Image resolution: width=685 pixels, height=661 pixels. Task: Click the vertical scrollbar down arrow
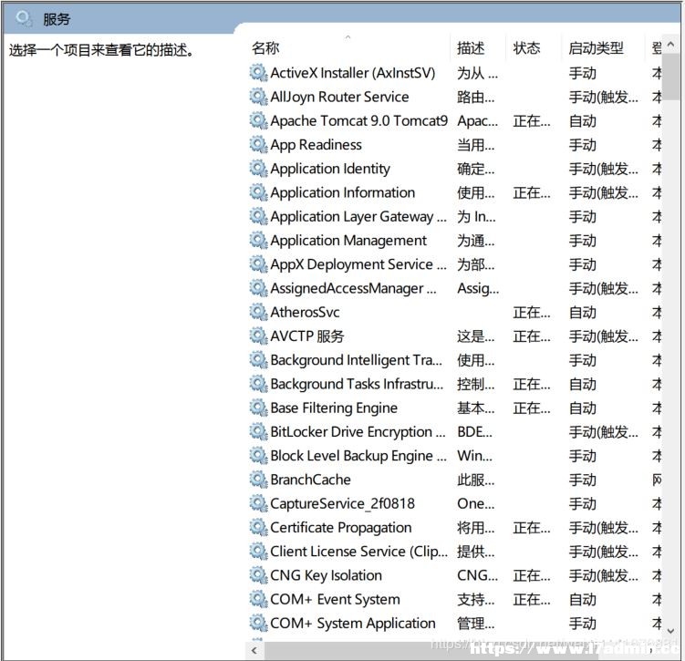671,631
